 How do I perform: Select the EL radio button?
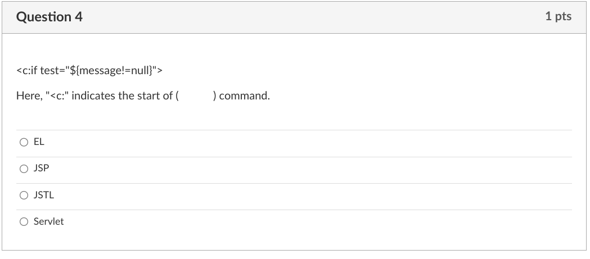point(24,143)
